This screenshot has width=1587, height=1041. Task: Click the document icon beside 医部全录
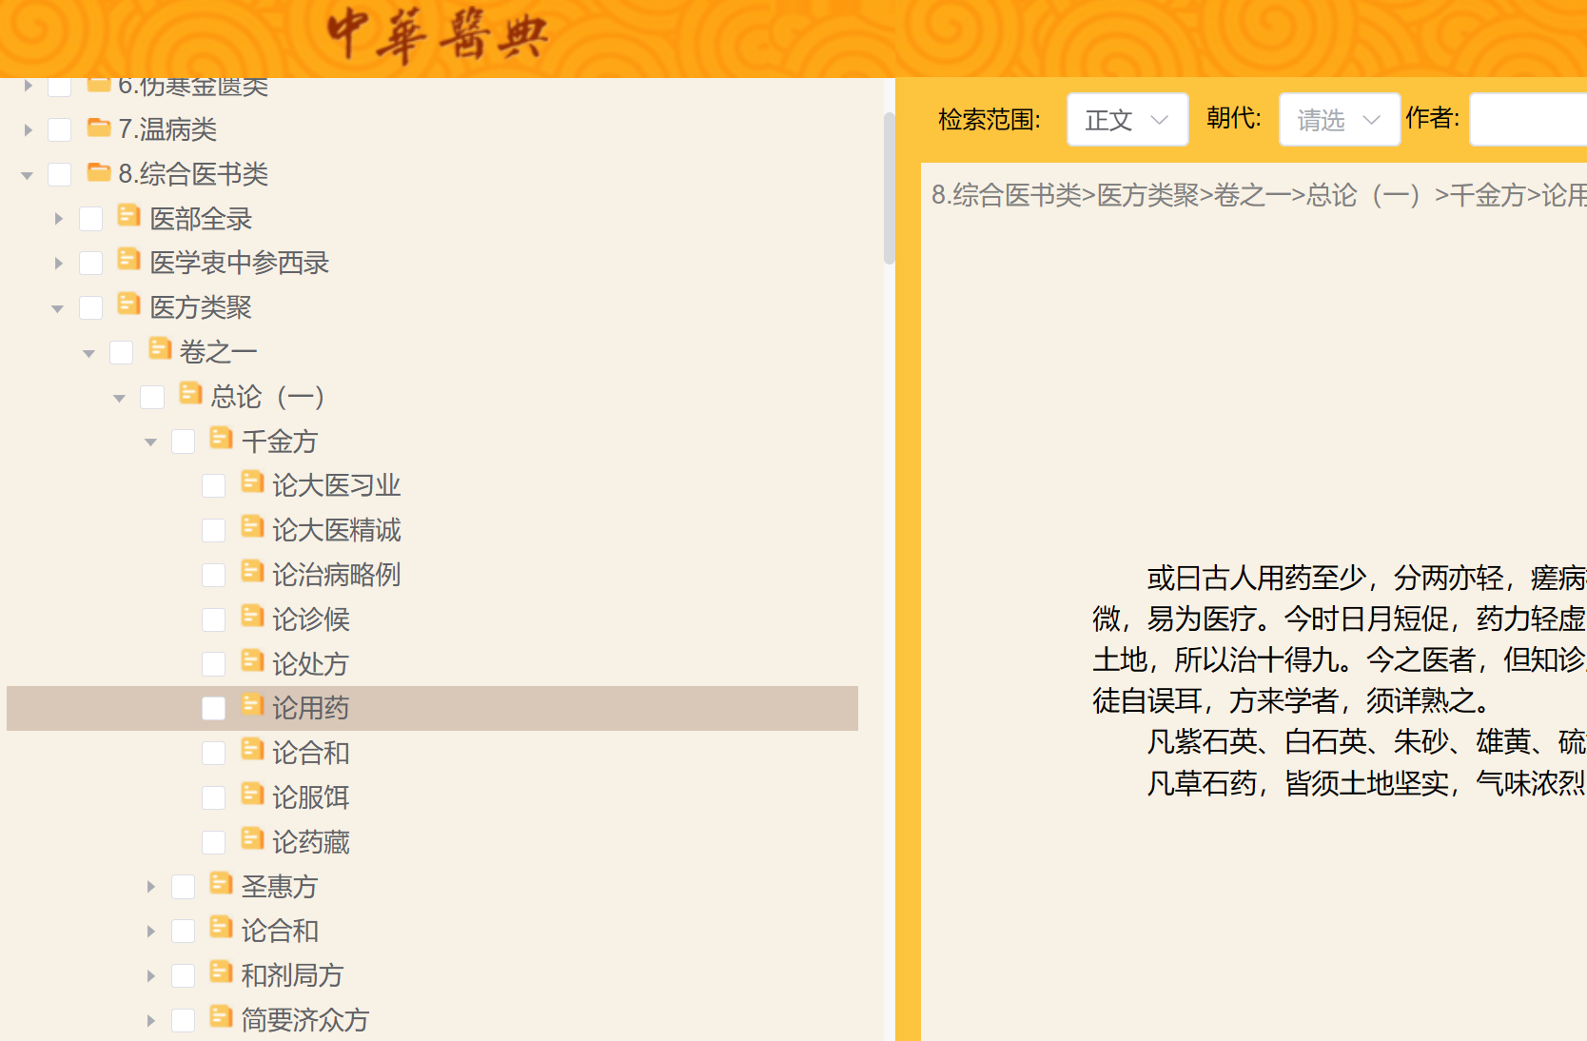(x=128, y=216)
